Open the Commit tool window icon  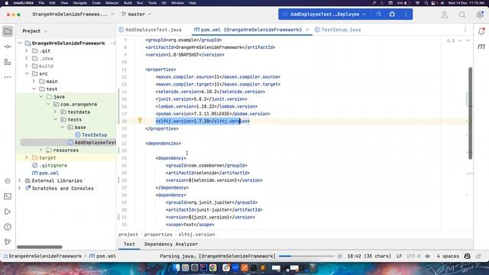8,47
